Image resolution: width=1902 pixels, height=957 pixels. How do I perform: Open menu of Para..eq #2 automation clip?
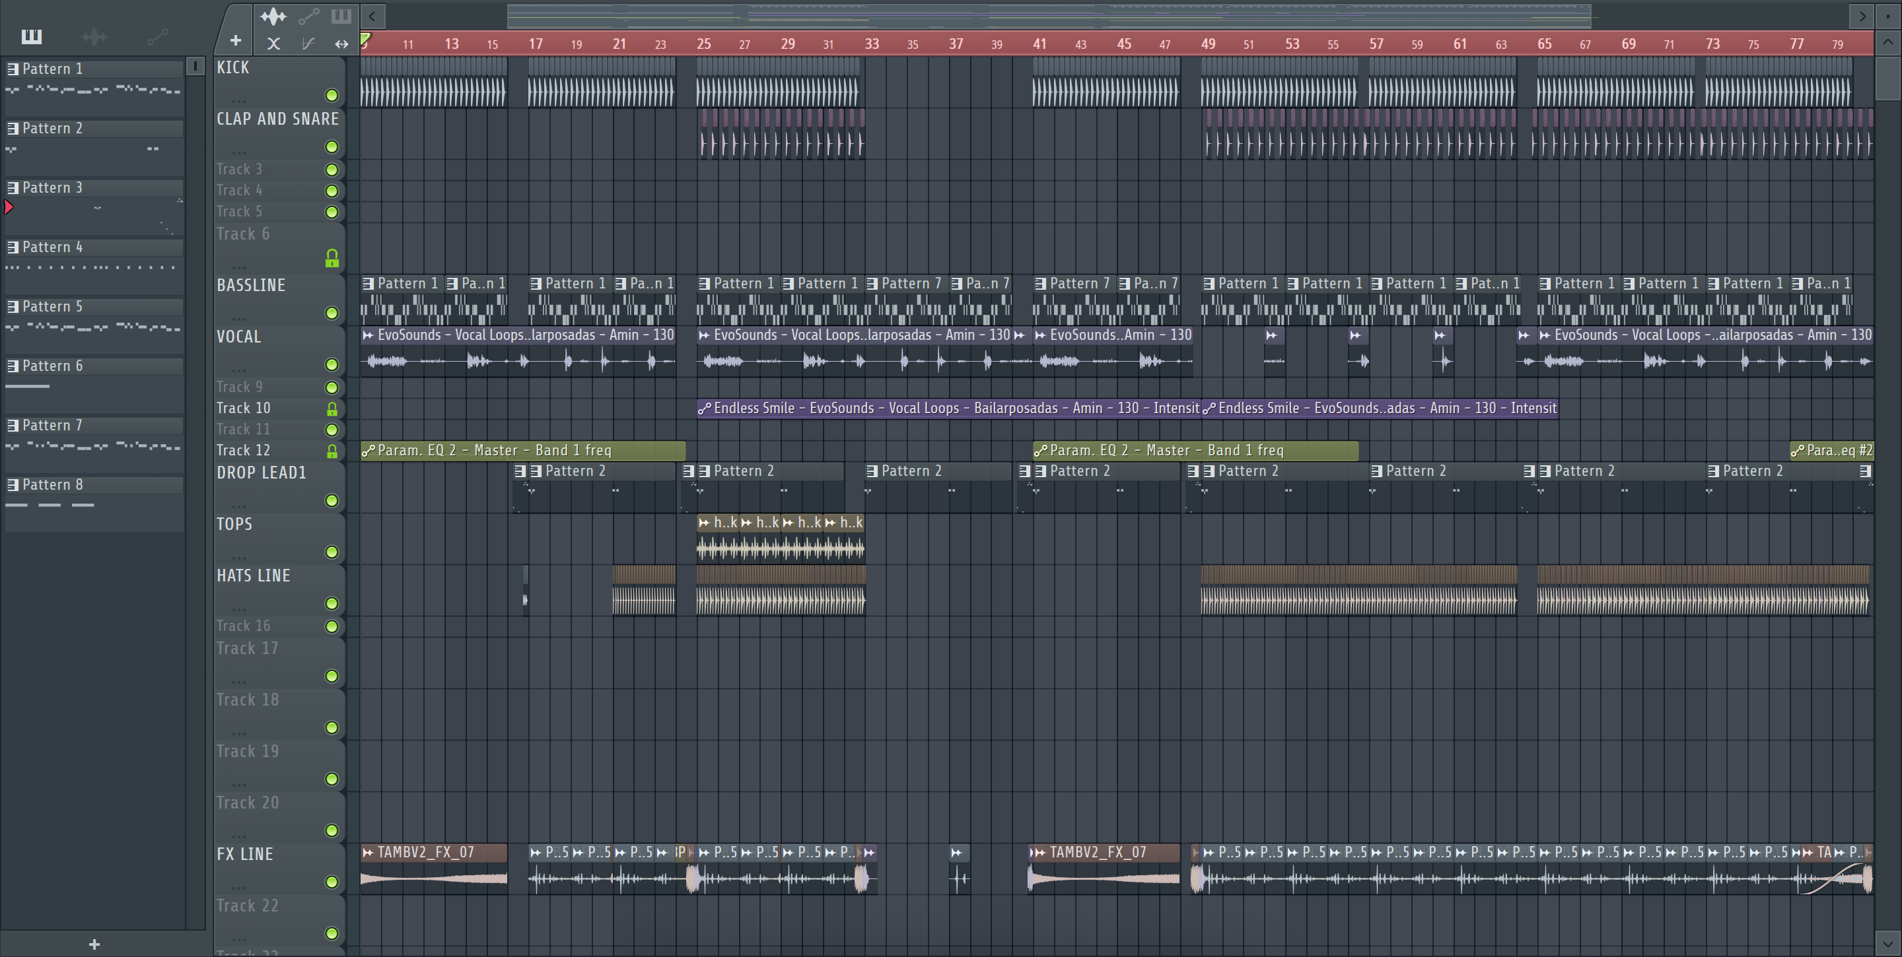point(1797,450)
